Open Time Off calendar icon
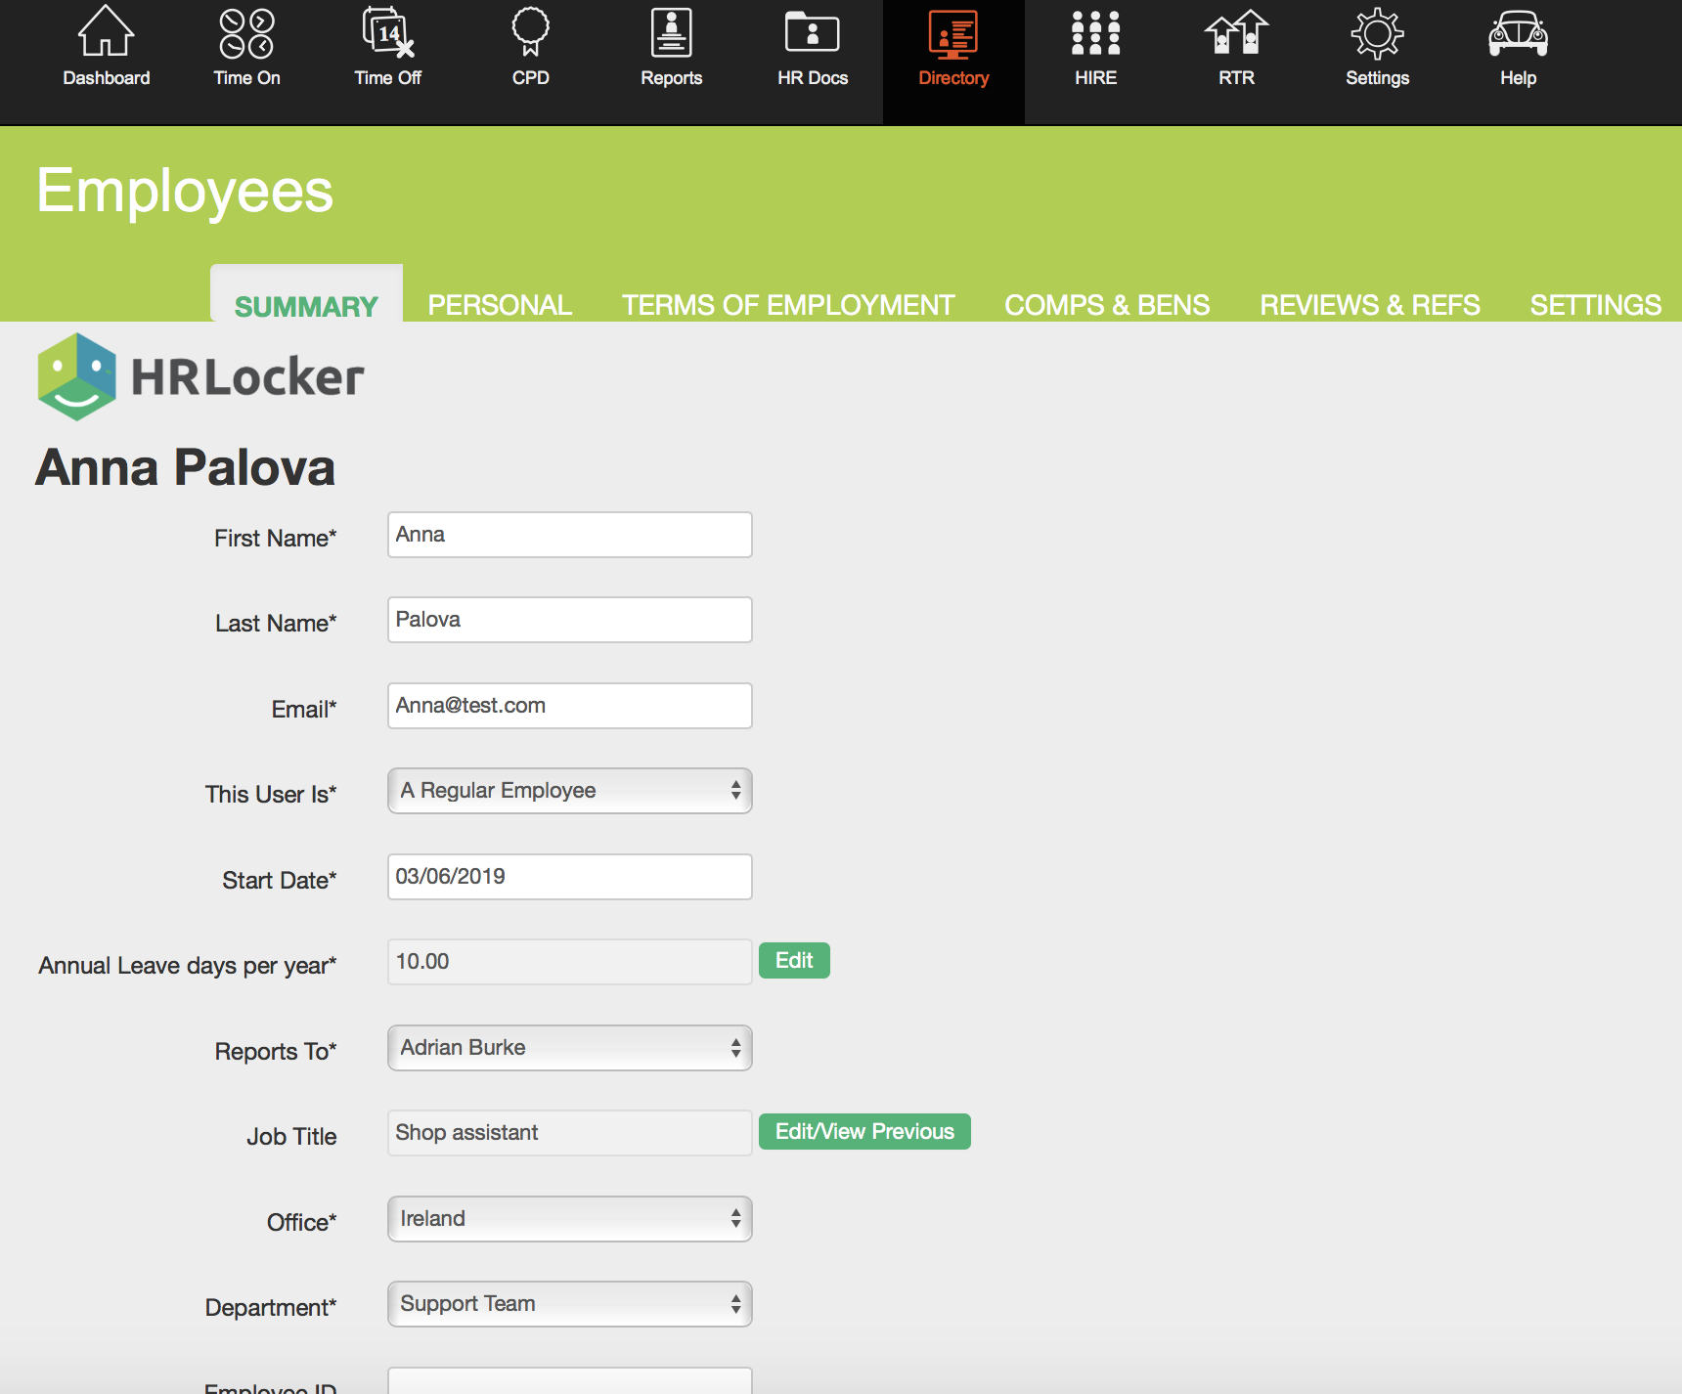This screenshot has height=1394, width=1682. (387, 33)
